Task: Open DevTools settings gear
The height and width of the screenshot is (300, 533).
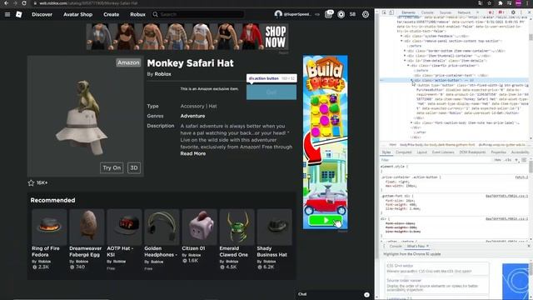Action: (x=513, y=12)
